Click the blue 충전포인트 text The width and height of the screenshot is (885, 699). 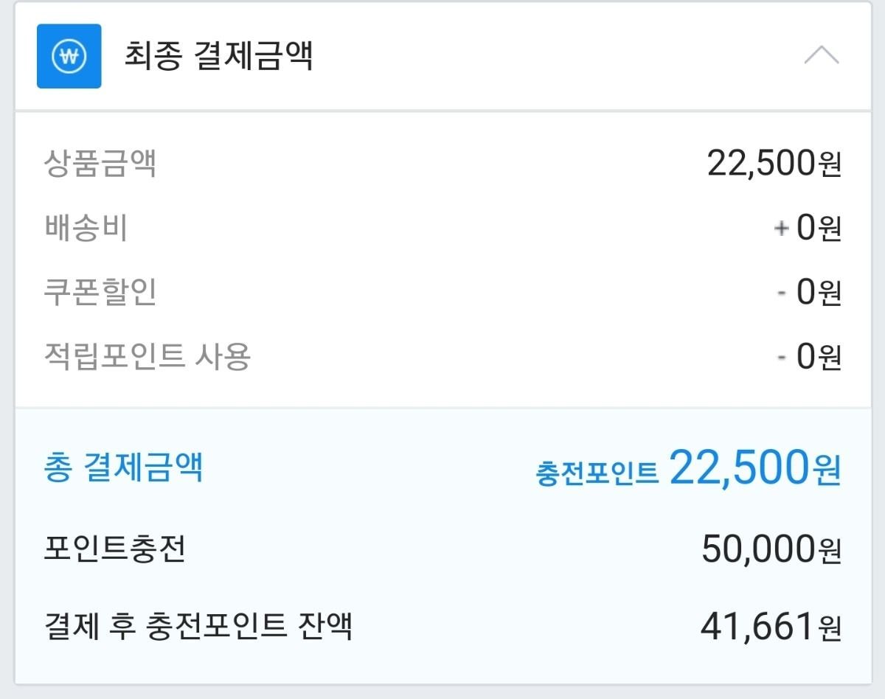coord(597,473)
